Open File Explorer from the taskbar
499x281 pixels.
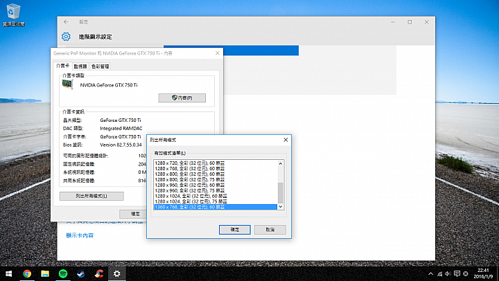coord(45,273)
